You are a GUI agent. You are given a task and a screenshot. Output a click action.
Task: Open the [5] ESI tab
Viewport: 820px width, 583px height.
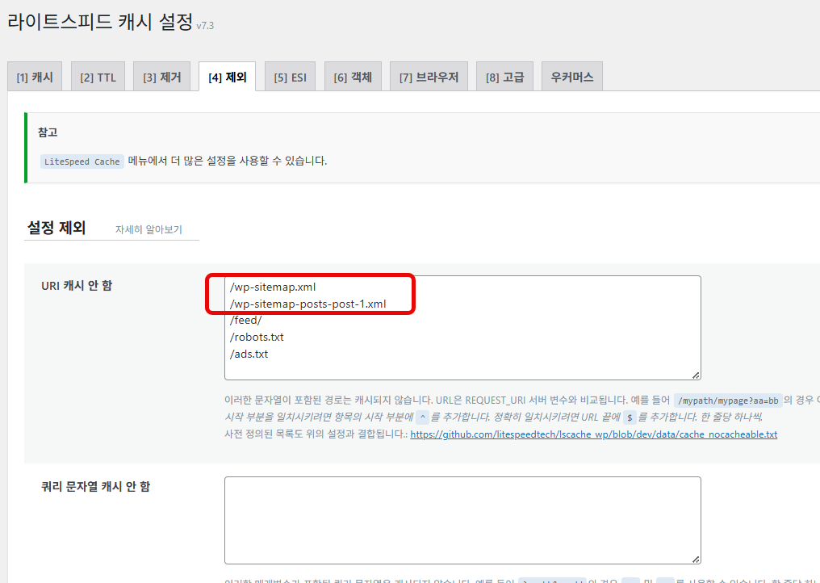(x=290, y=77)
